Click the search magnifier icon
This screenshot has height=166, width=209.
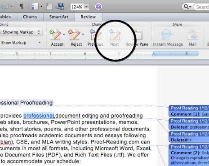point(186,7)
